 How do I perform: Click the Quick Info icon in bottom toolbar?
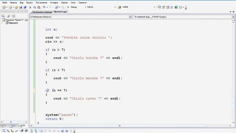coord(12,131)
